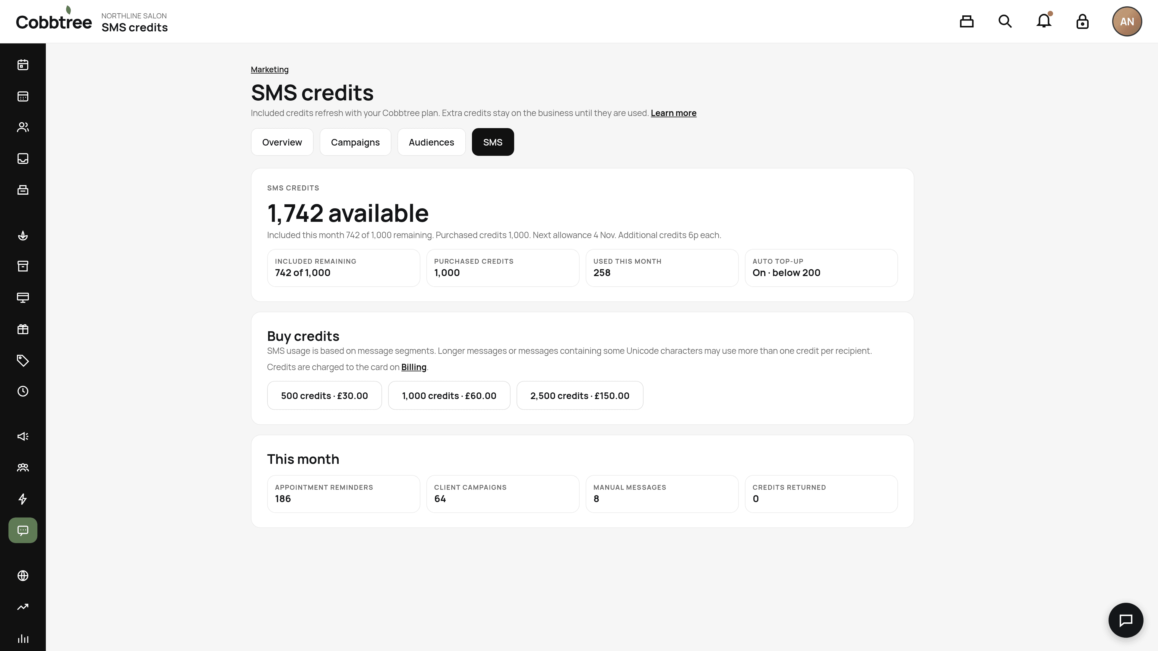Open the trending arrow growth icon
Viewport: 1158px width, 651px height.
click(x=23, y=607)
